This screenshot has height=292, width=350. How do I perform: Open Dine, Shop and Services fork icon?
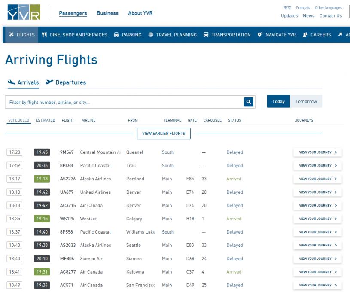click(x=44, y=35)
